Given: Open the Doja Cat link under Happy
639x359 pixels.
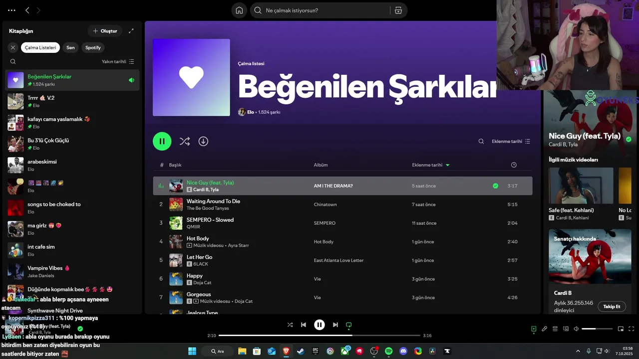Looking at the screenshot, I should (x=202, y=283).
